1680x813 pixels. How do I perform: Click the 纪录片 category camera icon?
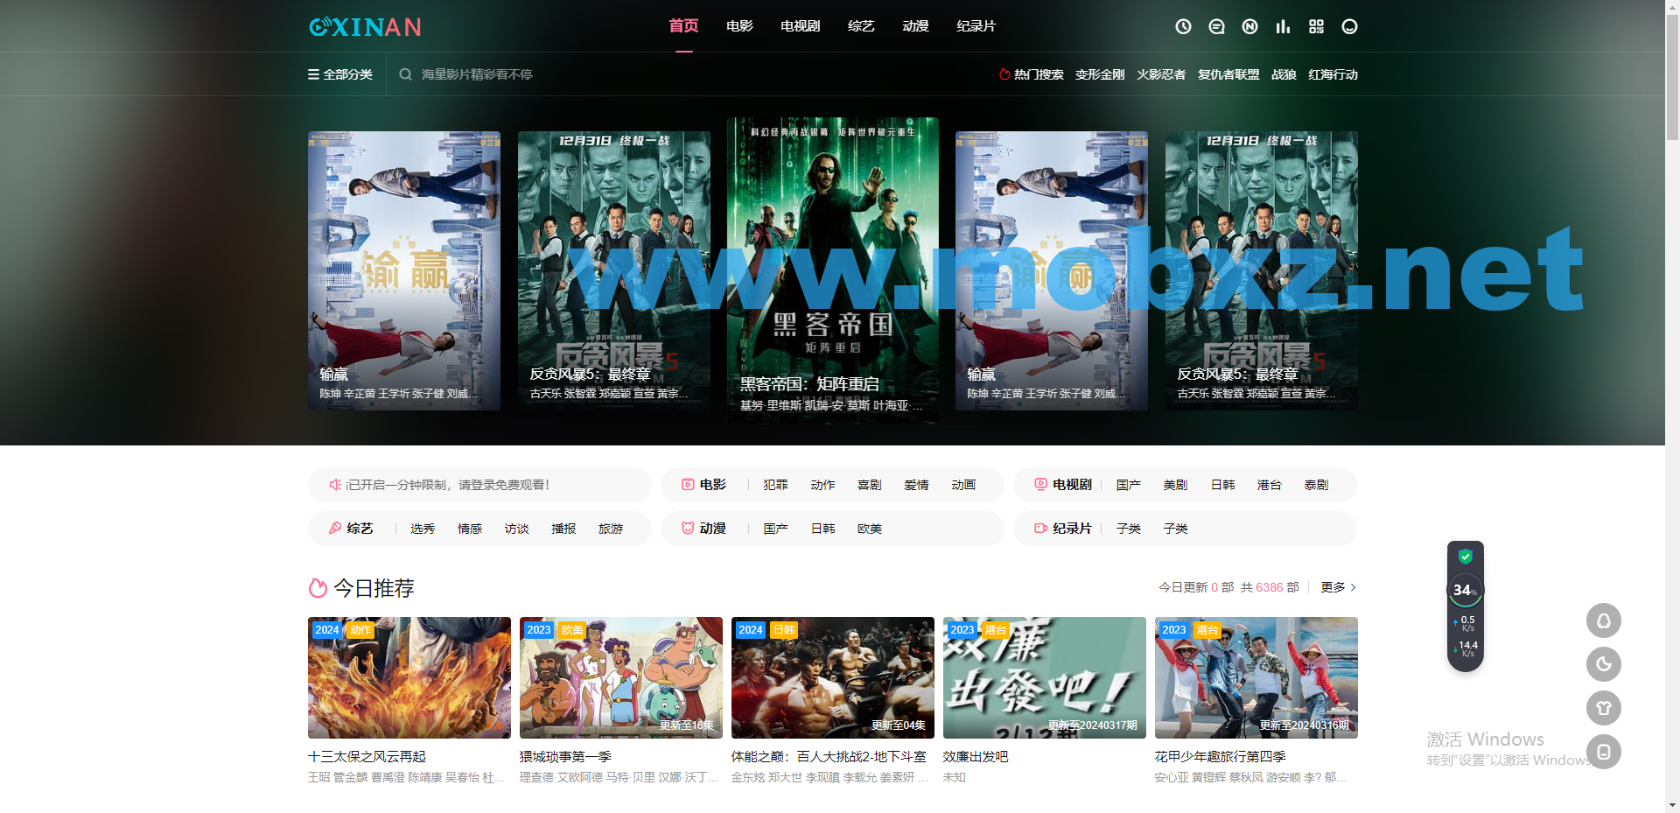click(x=1040, y=528)
